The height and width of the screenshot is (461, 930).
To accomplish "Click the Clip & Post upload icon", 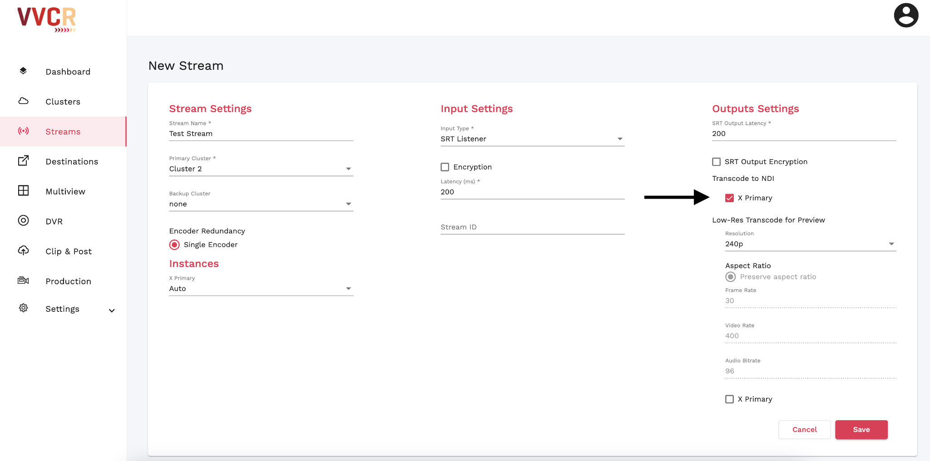I will 23,251.
